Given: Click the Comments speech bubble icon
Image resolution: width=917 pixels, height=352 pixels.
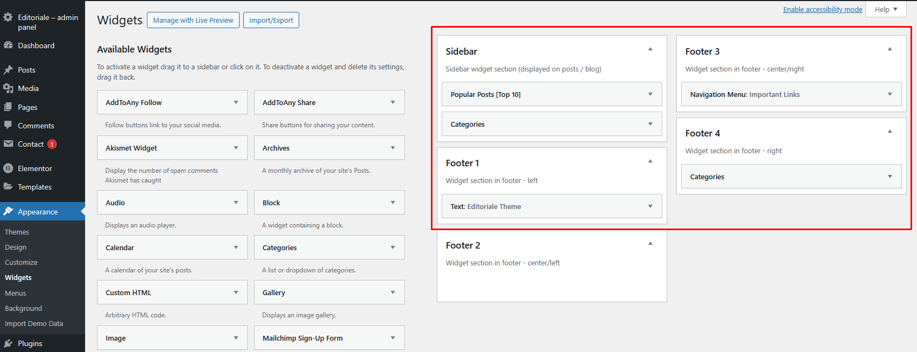Looking at the screenshot, I should (8, 125).
